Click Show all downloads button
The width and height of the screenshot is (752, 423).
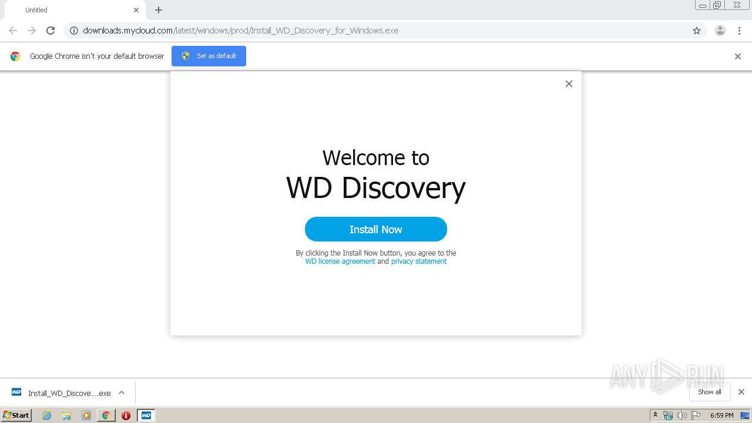[x=710, y=392]
